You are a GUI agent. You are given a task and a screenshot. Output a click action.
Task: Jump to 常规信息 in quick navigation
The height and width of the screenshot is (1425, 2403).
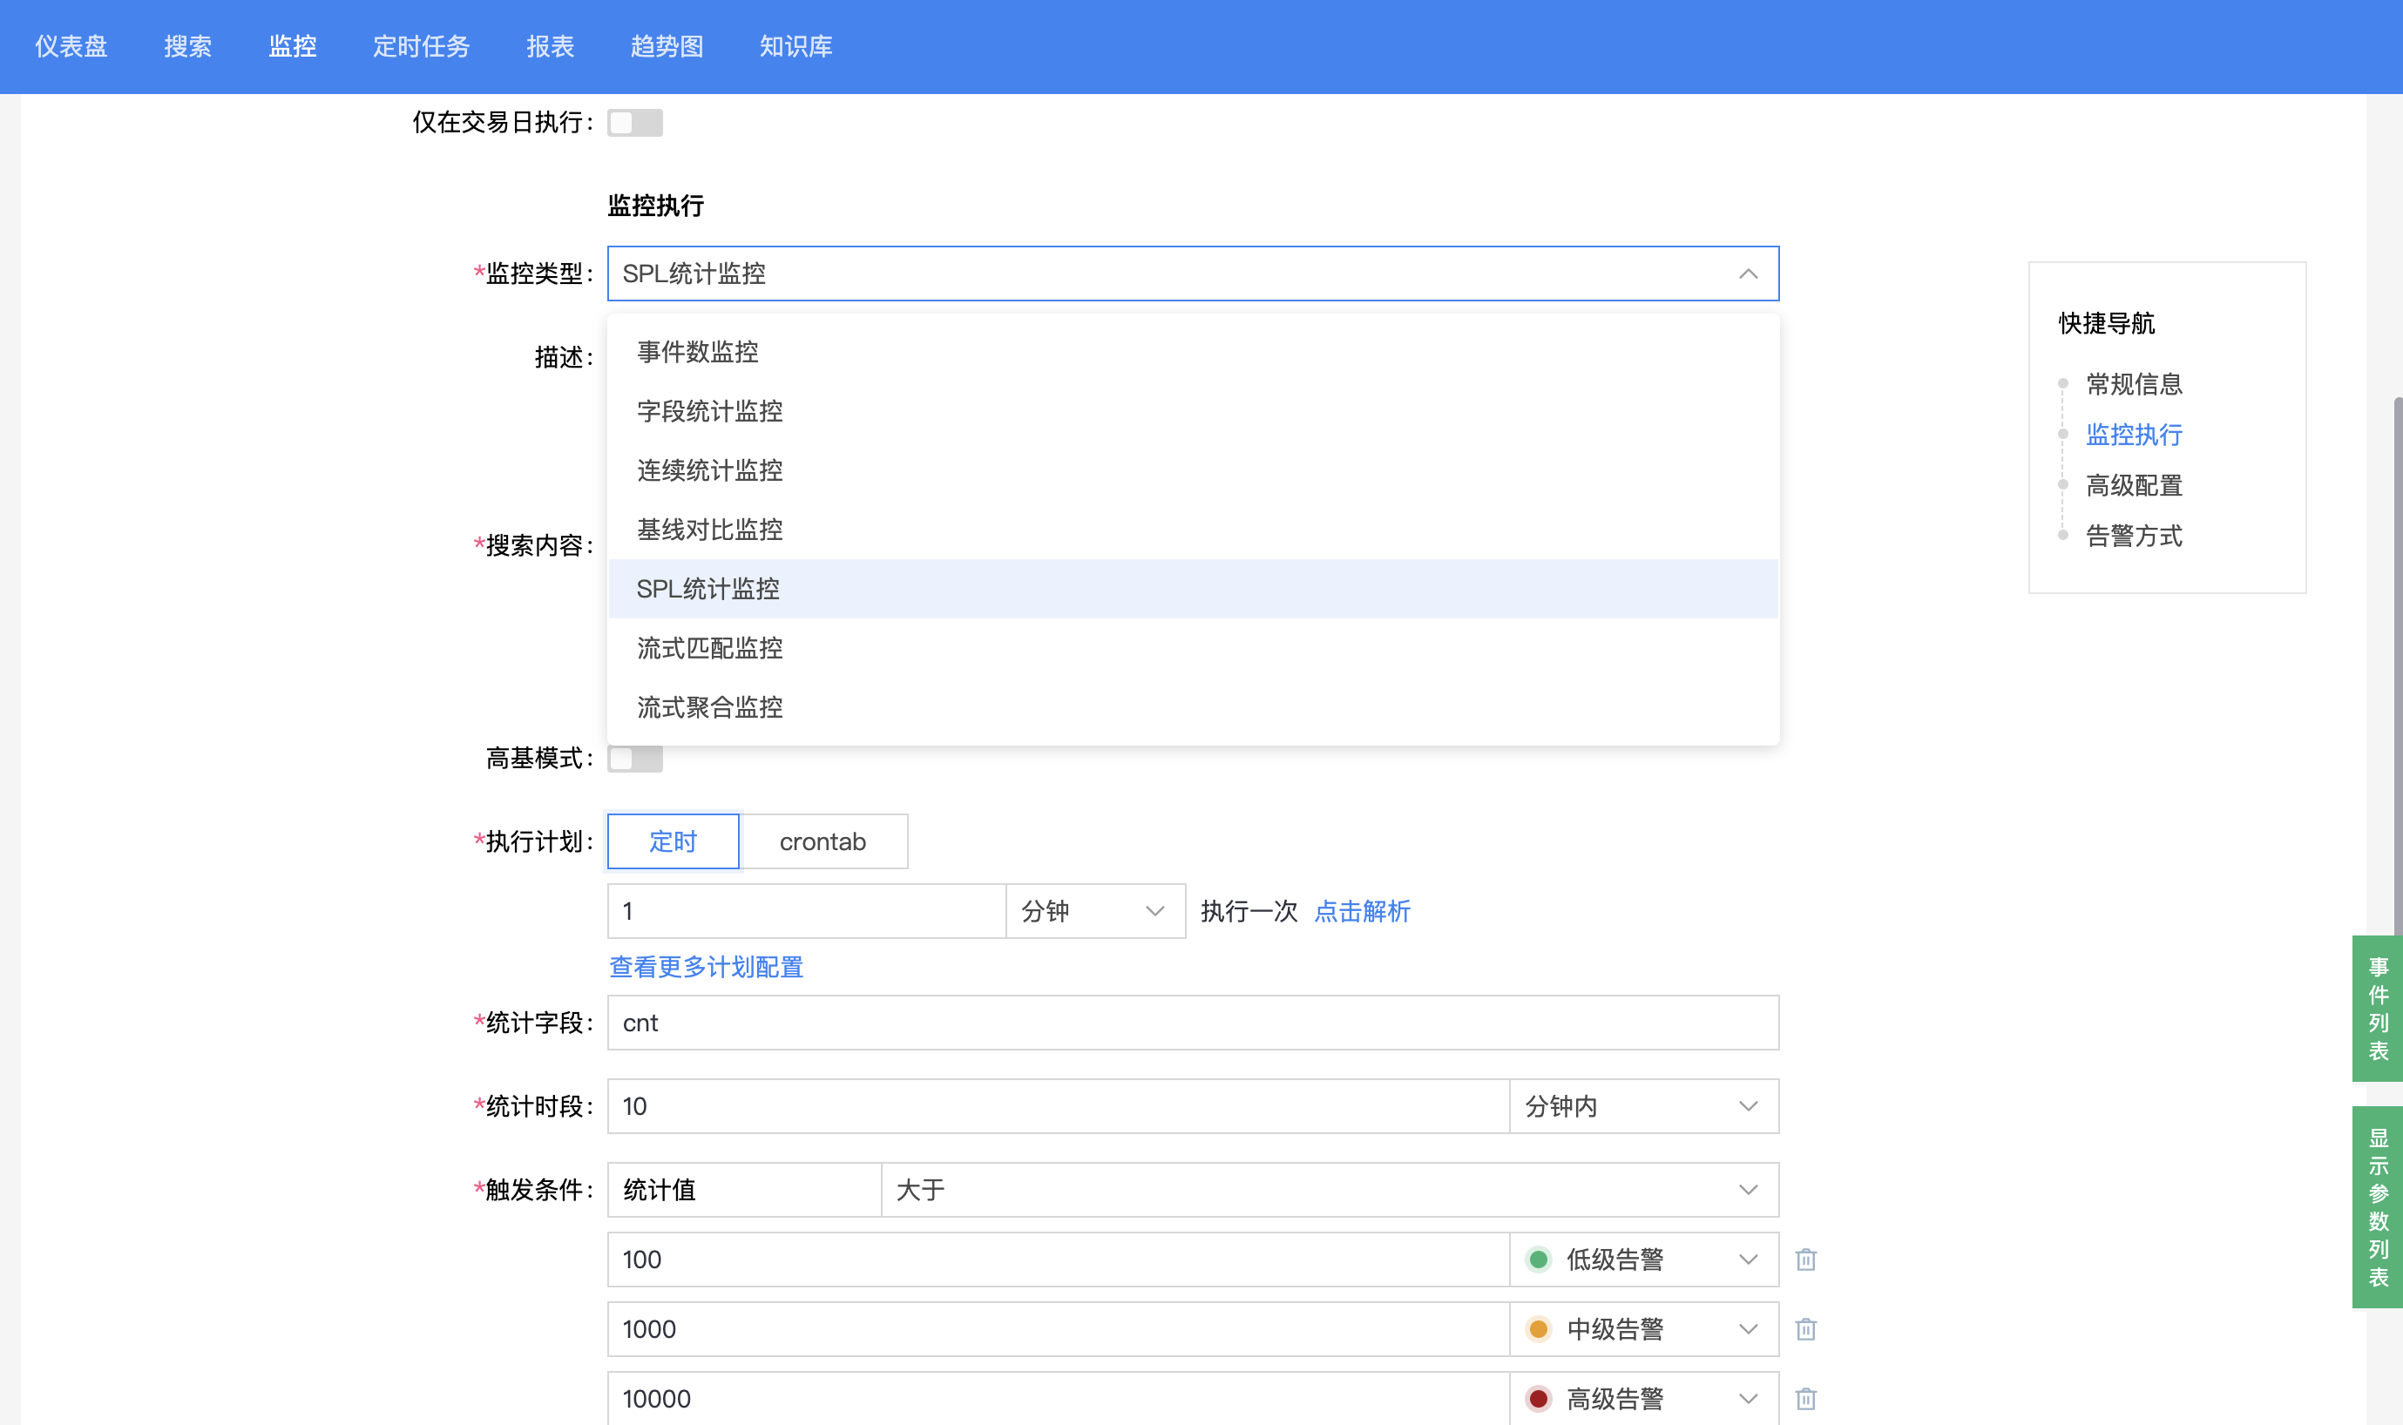coord(2134,384)
